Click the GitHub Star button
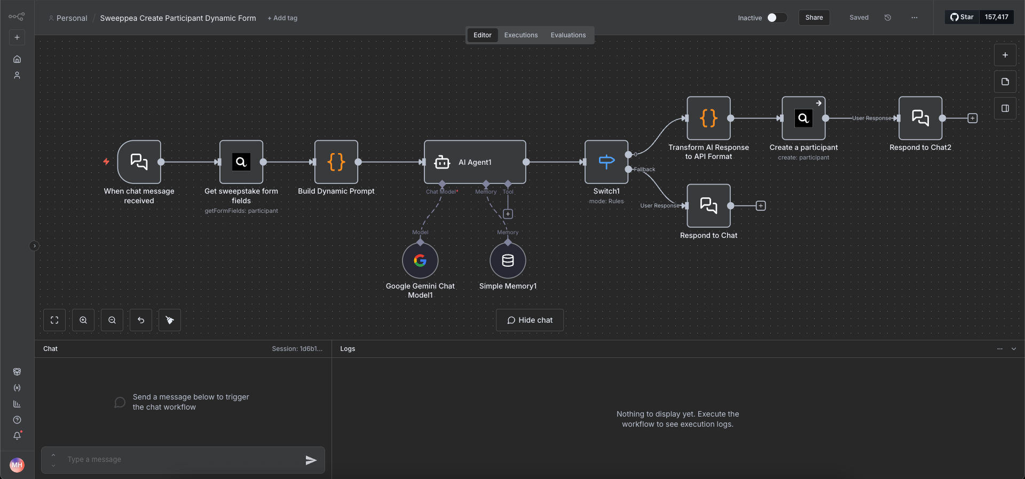The width and height of the screenshot is (1025, 479). [x=962, y=17]
